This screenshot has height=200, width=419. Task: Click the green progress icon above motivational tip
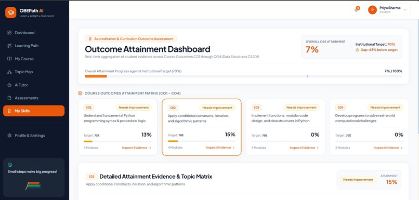click(10, 165)
